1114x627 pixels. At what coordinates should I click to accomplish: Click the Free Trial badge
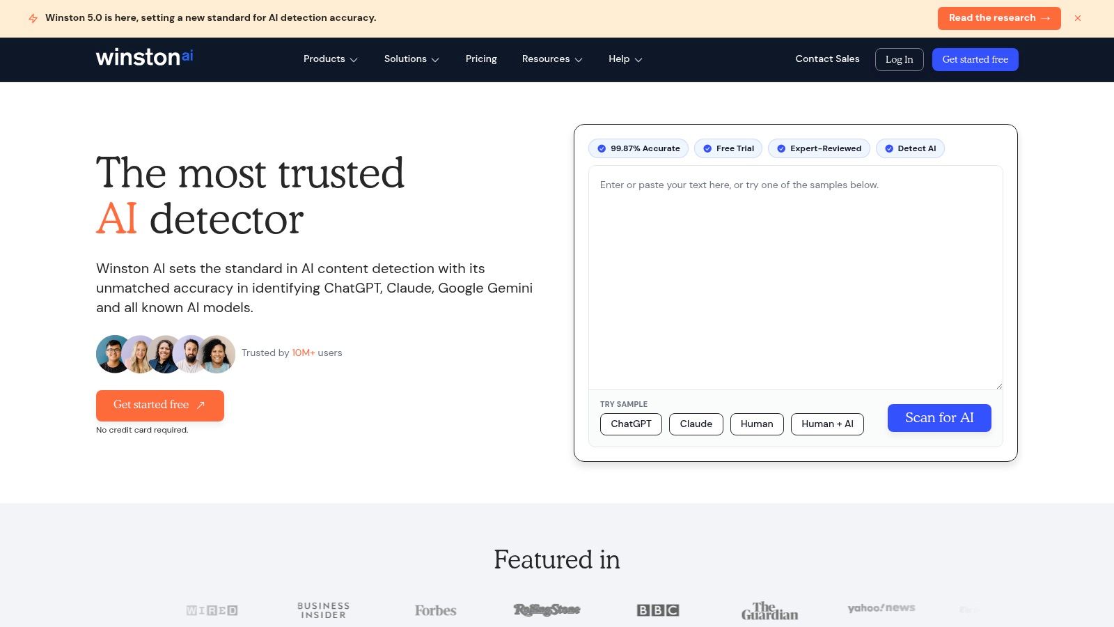point(728,148)
